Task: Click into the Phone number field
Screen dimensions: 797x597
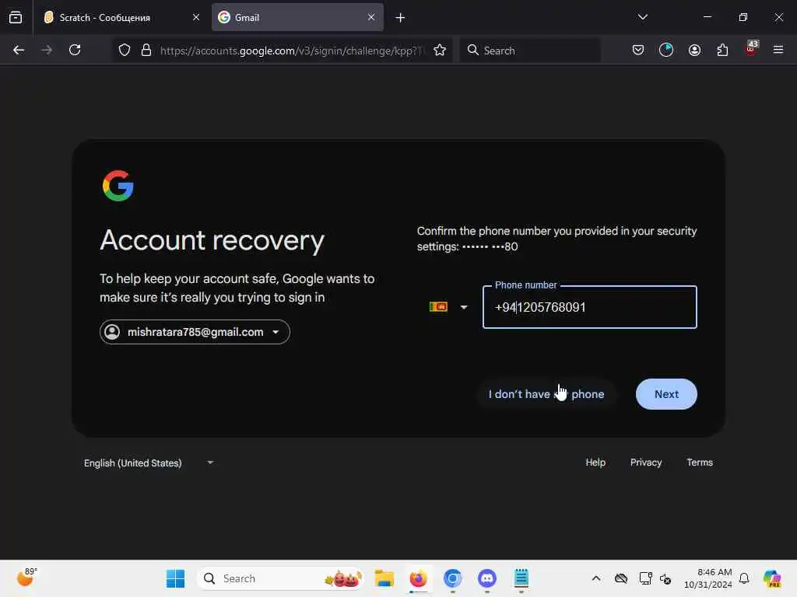Action: (590, 307)
